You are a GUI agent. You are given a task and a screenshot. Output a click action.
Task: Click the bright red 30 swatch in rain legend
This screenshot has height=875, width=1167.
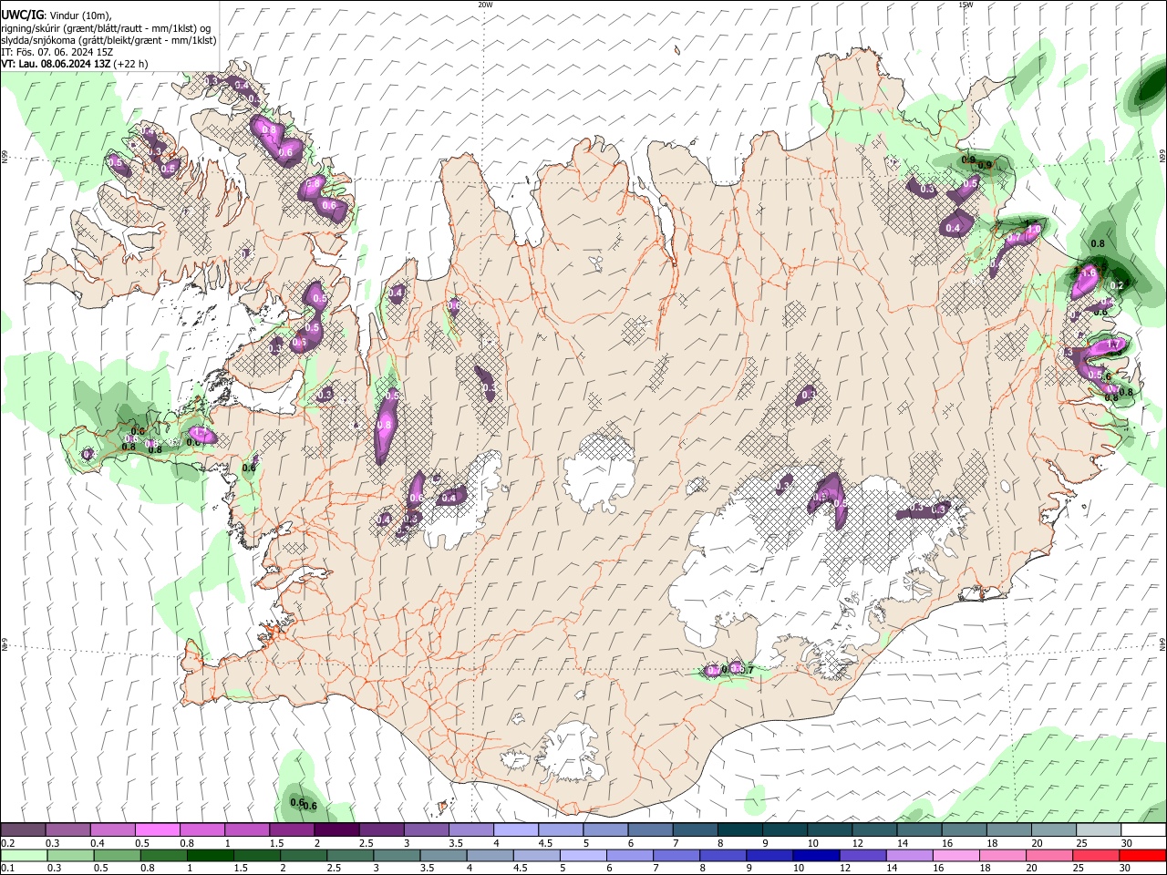point(1142,856)
